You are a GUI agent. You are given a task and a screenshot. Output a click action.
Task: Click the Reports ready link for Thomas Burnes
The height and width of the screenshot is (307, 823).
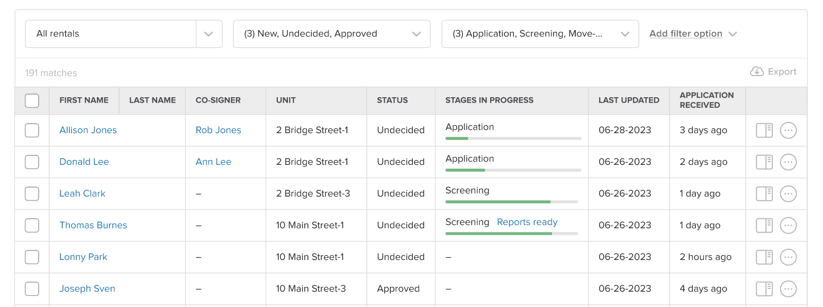coord(527,222)
